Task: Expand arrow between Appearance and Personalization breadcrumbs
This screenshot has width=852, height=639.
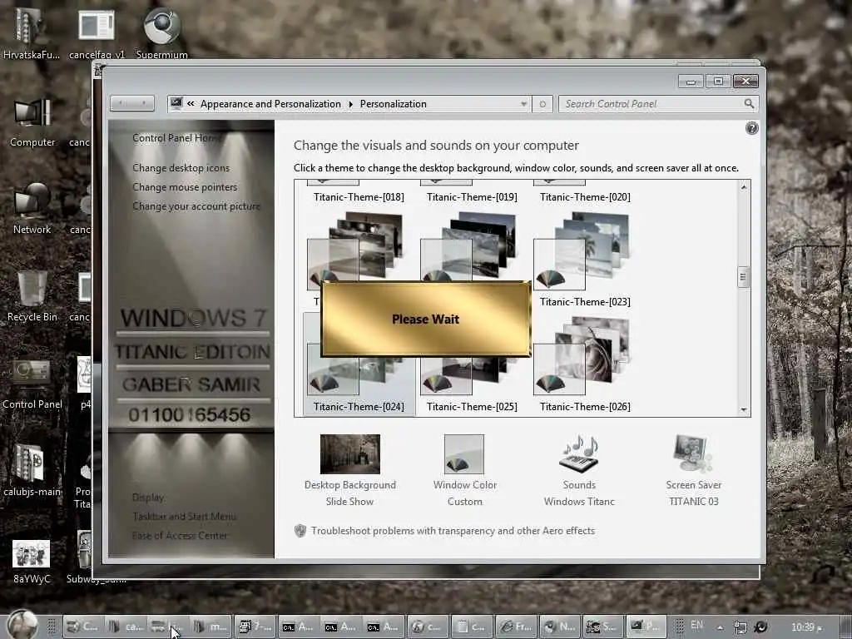Action: point(350,104)
